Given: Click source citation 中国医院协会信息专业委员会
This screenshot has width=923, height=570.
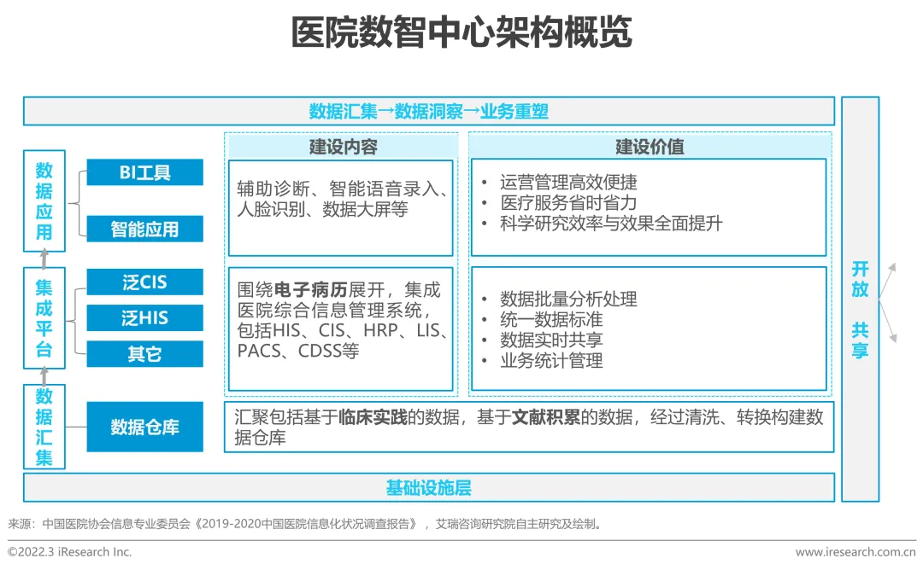Looking at the screenshot, I should tap(116, 524).
